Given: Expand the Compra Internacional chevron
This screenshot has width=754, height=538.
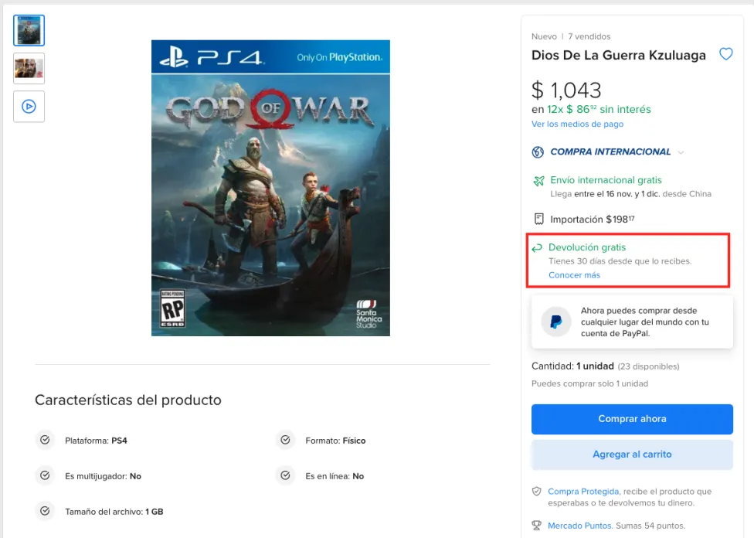Looking at the screenshot, I should (681, 152).
